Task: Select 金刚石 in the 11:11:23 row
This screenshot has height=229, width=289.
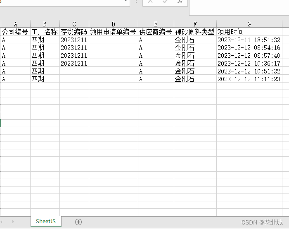Action: click(195, 79)
